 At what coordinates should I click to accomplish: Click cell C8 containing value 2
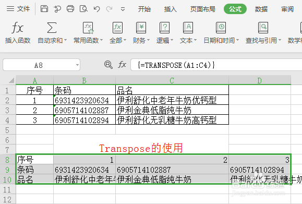[172, 160]
